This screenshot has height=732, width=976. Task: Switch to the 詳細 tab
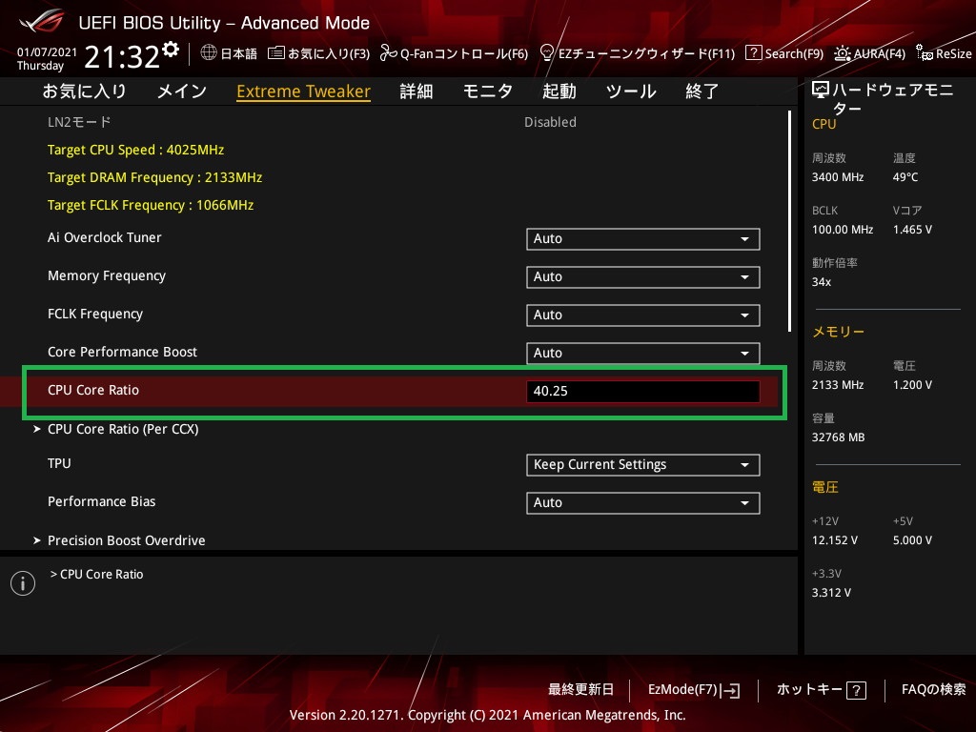coord(417,91)
